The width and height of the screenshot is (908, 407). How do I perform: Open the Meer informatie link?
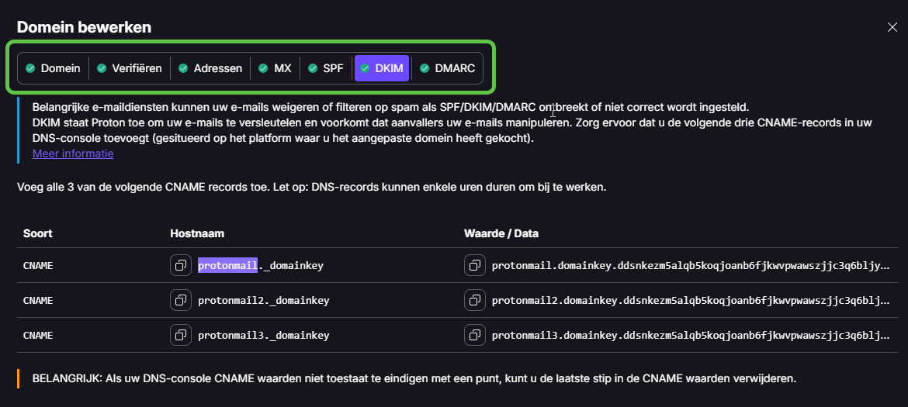point(73,153)
